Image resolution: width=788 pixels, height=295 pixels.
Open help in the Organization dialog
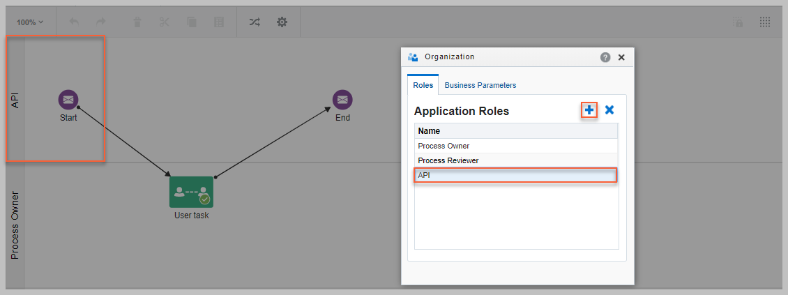[605, 57]
